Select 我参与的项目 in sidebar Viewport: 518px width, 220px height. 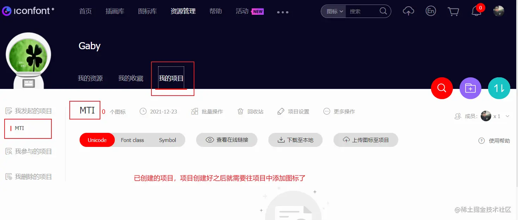click(x=33, y=151)
